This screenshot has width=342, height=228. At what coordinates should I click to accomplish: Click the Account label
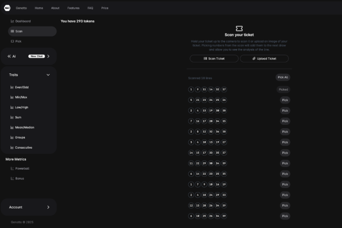coord(15,207)
